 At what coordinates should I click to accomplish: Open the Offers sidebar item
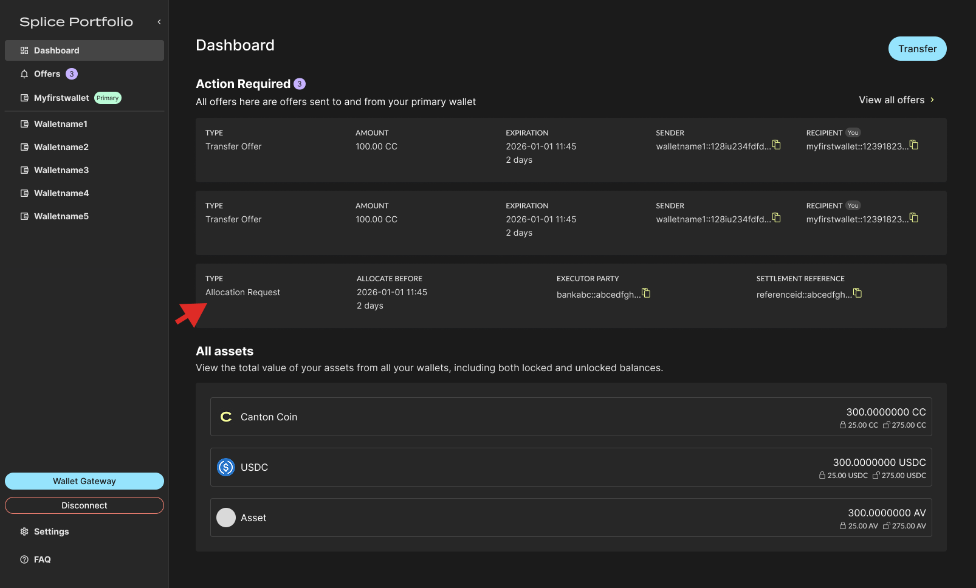(x=84, y=73)
